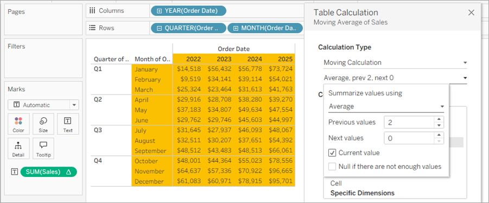Click the text icon beside SUM(Sales)
Viewport: 489px width, 203px height.
[x=14, y=172]
